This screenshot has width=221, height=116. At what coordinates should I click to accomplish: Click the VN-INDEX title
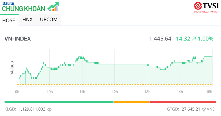pyautogui.click(x=18, y=39)
